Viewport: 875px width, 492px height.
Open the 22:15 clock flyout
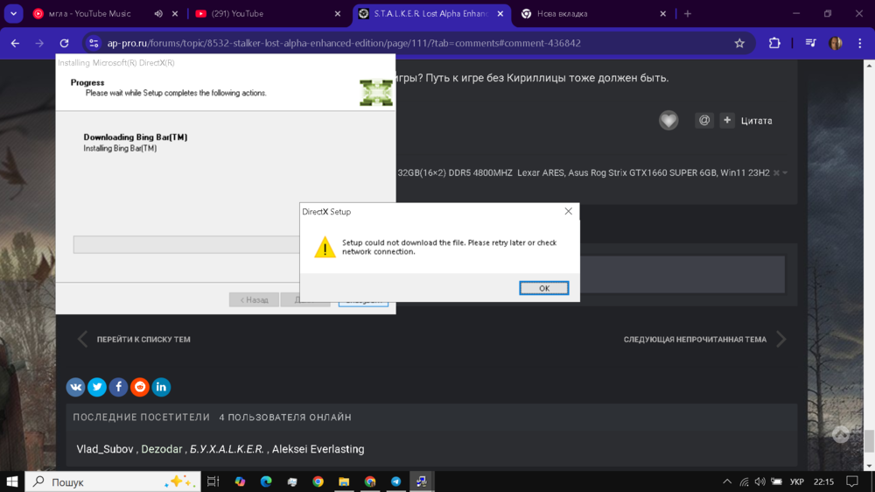click(x=823, y=481)
